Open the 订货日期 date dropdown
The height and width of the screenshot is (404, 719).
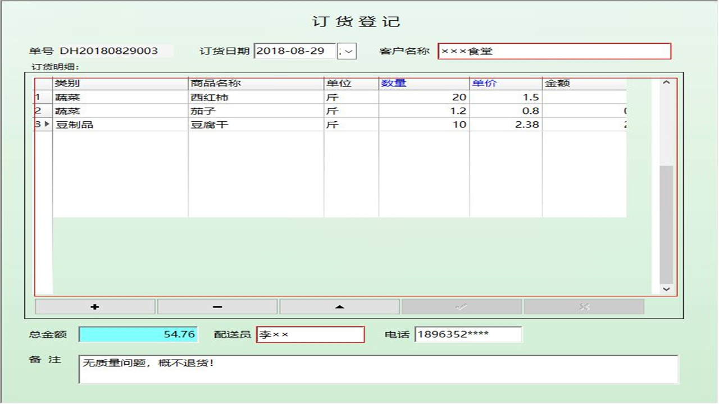tap(348, 51)
